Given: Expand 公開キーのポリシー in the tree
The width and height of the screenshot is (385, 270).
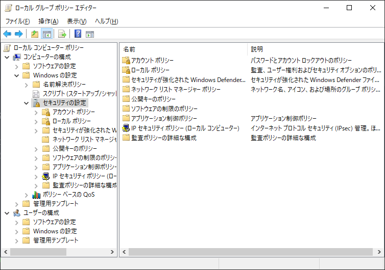Looking at the screenshot, I should click(x=36, y=149).
